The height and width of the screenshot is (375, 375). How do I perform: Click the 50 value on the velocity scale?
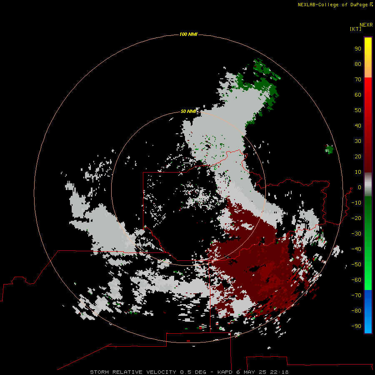[358, 110]
